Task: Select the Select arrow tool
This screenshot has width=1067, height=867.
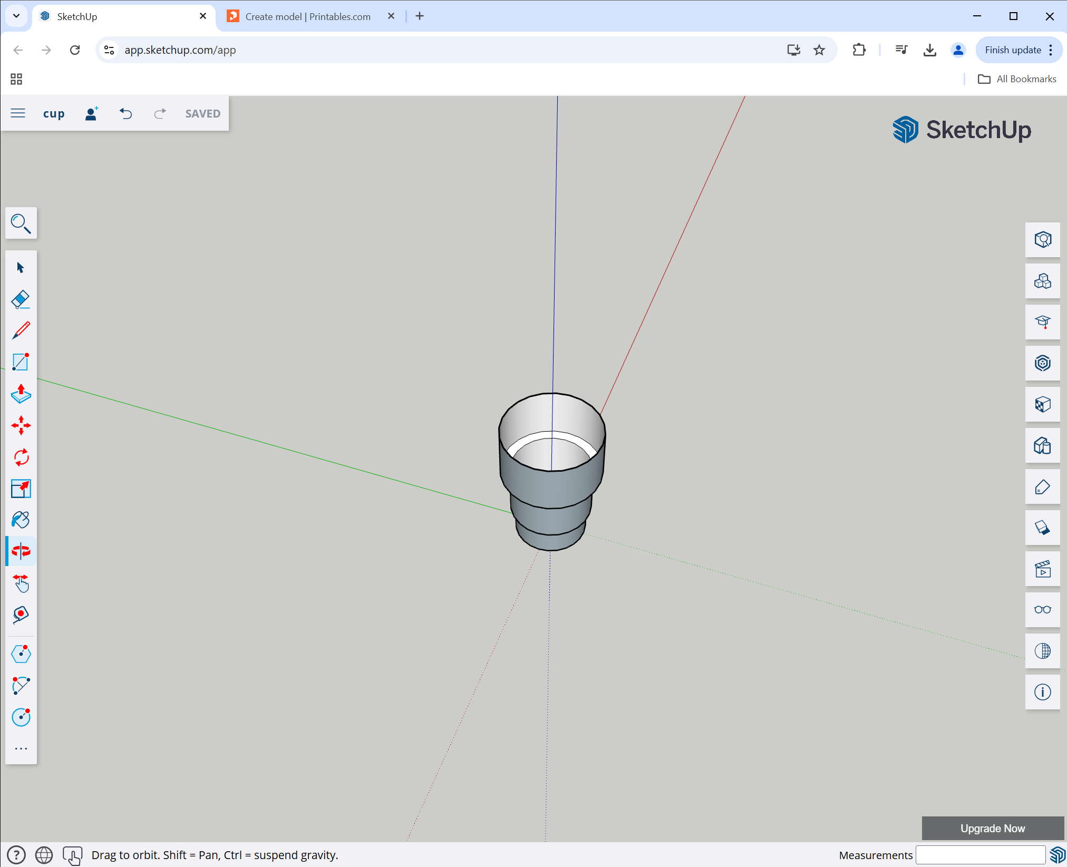Action: tap(21, 268)
